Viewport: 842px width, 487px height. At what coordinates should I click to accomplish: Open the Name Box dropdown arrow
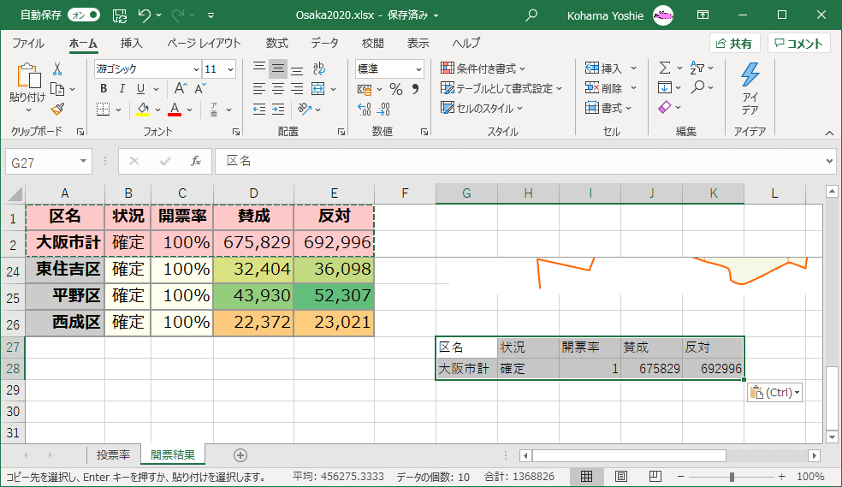click(x=83, y=161)
